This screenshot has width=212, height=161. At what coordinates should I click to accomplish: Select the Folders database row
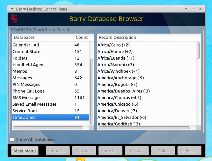click(51, 58)
